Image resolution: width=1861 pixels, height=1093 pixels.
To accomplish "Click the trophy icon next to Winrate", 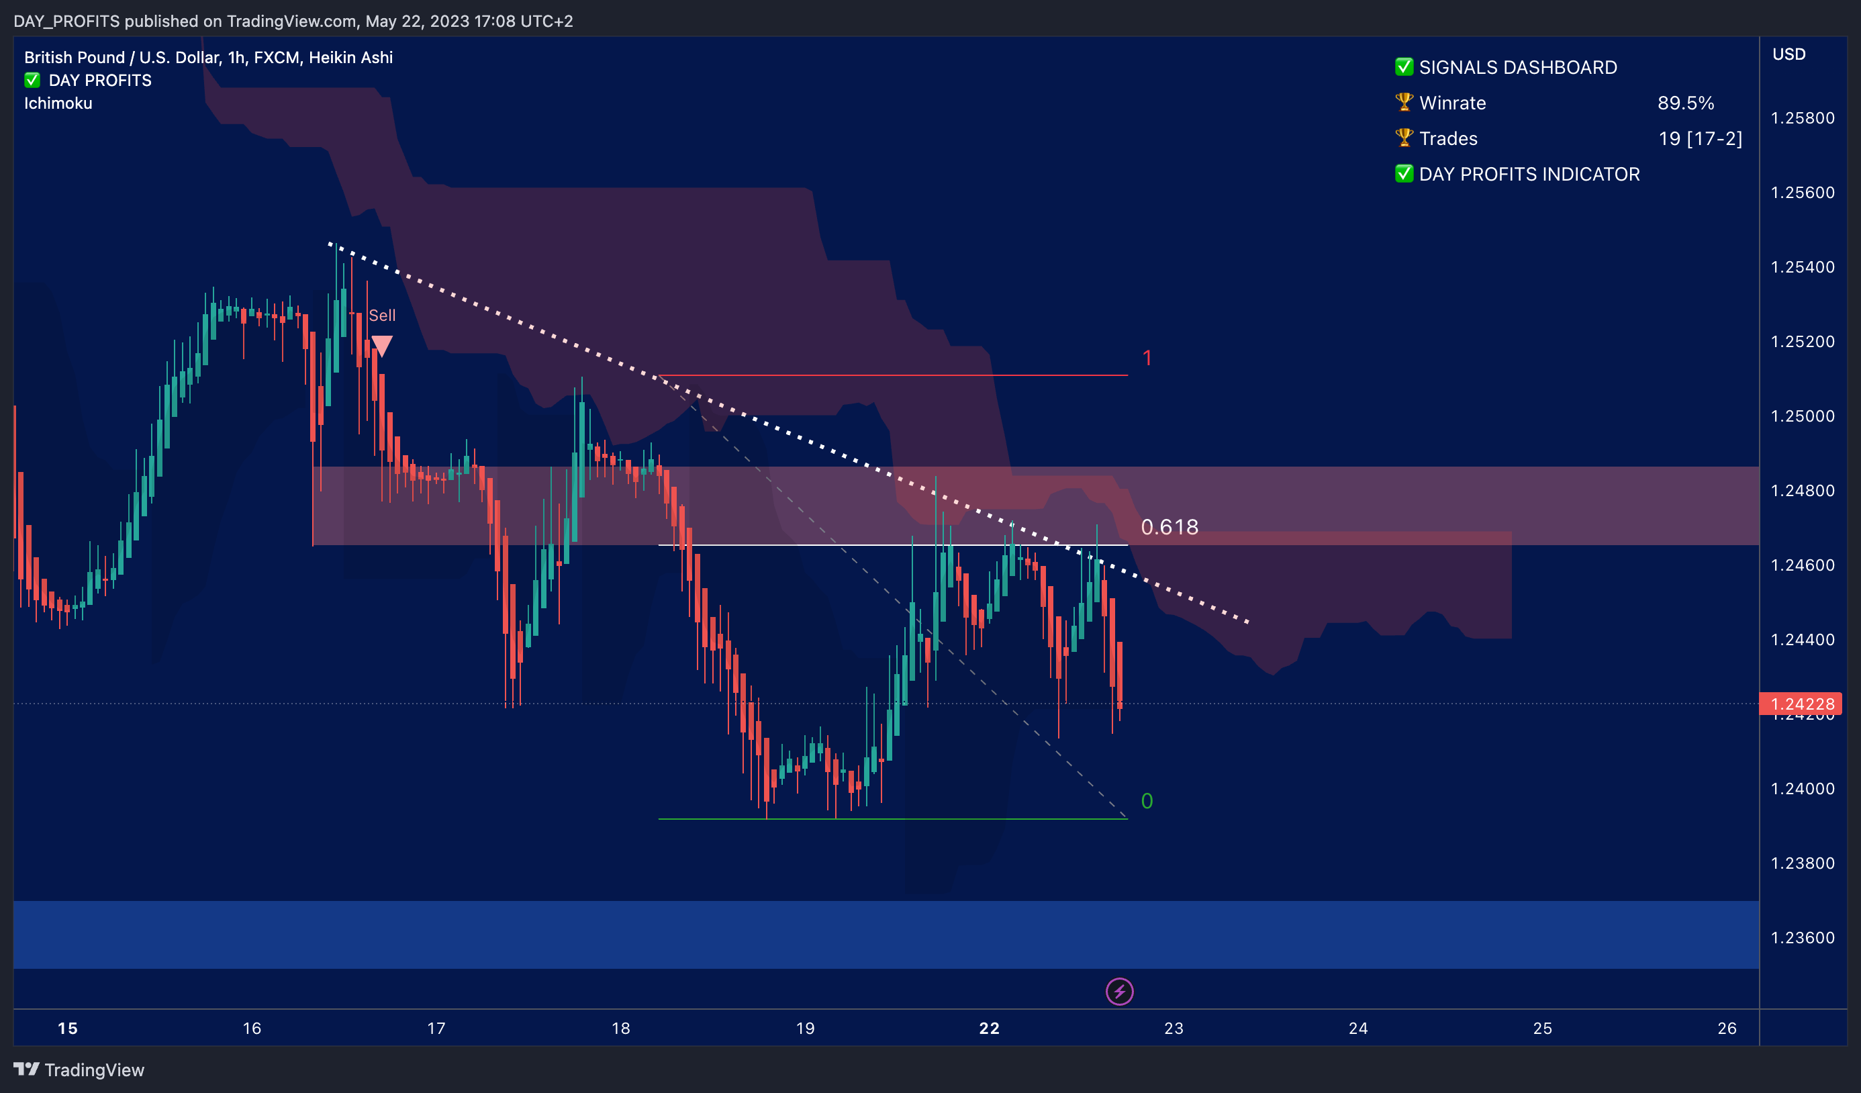I will [x=1403, y=102].
